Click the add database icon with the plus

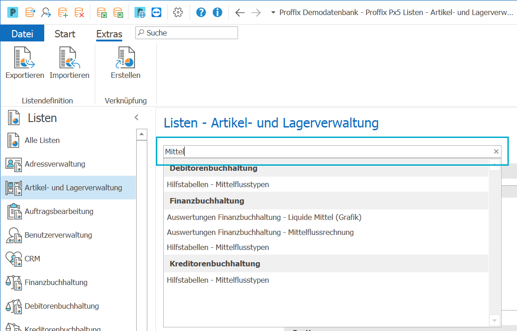pyautogui.click(x=62, y=12)
